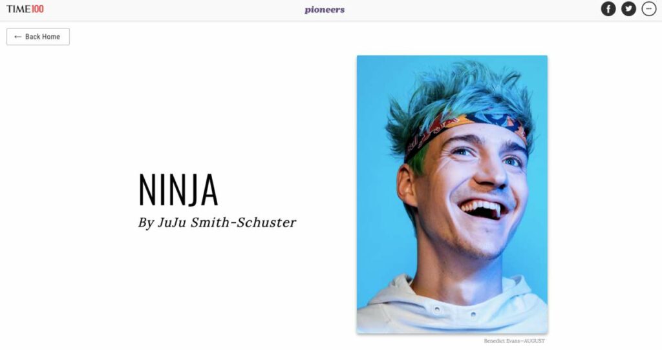Open the more options ellipsis icon

click(x=649, y=9)
